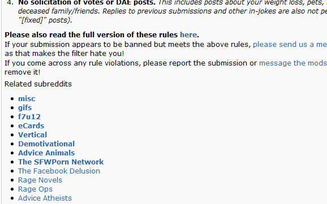Click 'Please also read the full version' text
The height and width of the screenshot is (204, 327).
coord(91,34)
